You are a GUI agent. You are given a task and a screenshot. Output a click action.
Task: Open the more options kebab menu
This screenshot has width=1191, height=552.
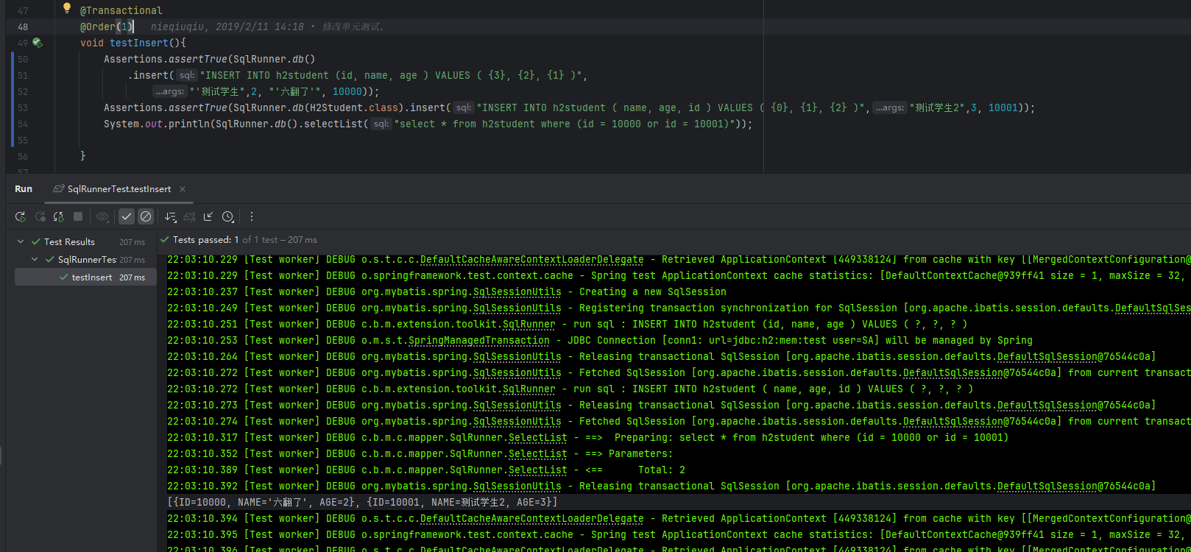(x=252, y=216)
